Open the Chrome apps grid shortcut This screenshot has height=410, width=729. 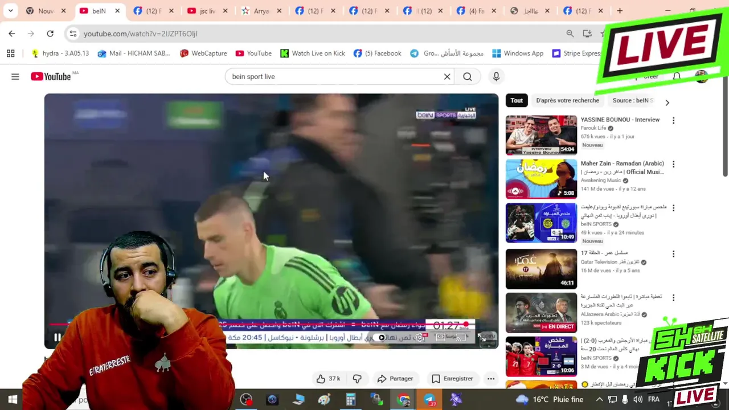click(10, 53)
